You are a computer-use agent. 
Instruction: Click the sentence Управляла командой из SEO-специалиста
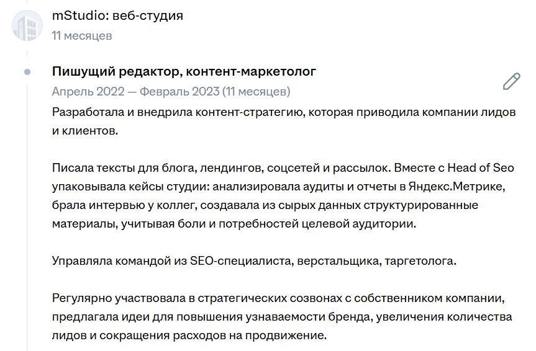coord(254,260)
